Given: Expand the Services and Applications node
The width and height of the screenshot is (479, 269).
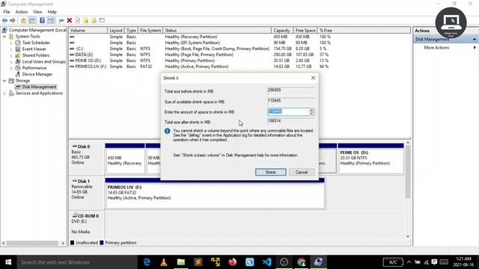Looking at the screenshot, I should (x=4, y=93).
